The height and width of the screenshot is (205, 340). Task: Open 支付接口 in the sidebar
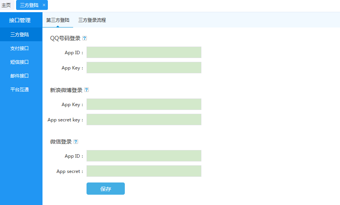click(20, 48)
